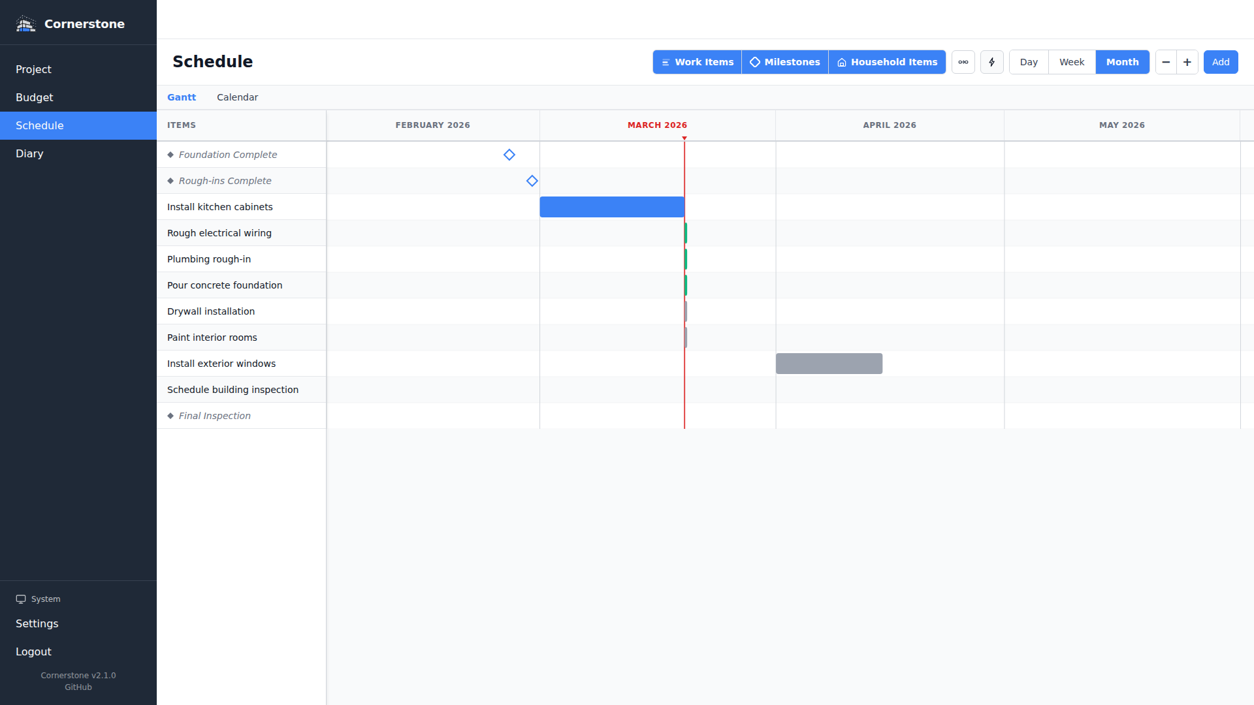This screenshot has height=705, width=1254.
Task: Open the Schedule section in the sidebar
Action: (40, 125)
